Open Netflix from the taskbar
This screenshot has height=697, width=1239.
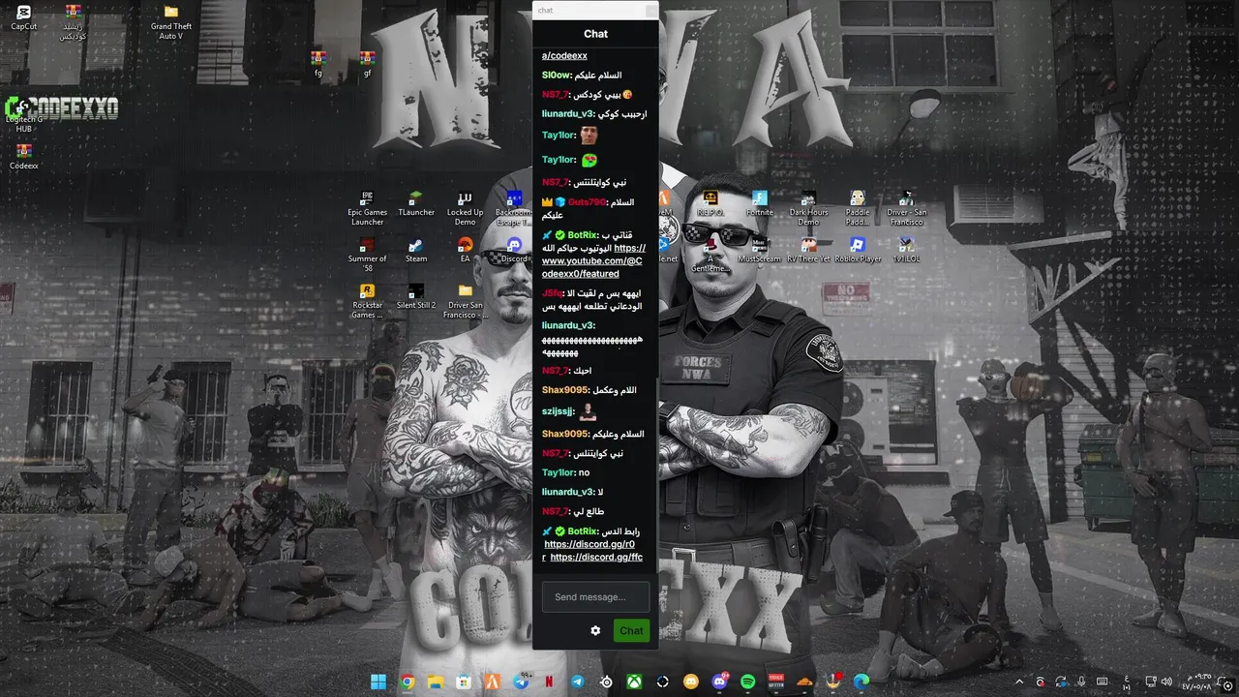549,682
